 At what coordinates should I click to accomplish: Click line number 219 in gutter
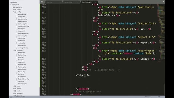43,75
